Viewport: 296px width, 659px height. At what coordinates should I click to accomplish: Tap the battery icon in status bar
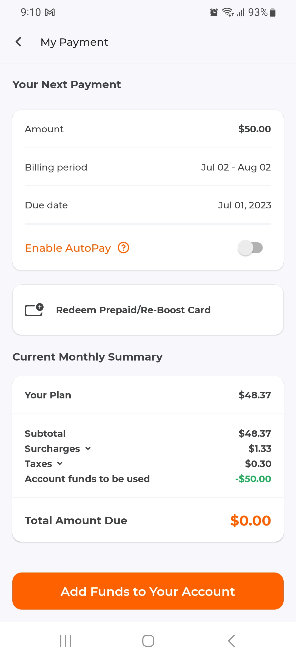pyautogui.click(x=272, y=12)
